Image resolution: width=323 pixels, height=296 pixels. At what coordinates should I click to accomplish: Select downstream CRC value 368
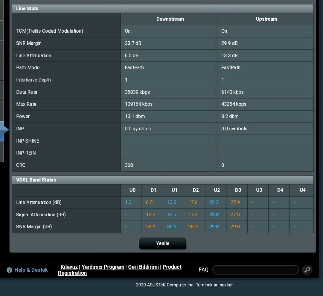129,165
